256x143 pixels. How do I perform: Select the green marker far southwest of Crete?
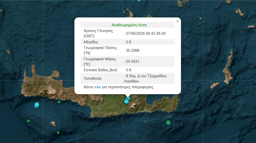[x=29, y=121]
